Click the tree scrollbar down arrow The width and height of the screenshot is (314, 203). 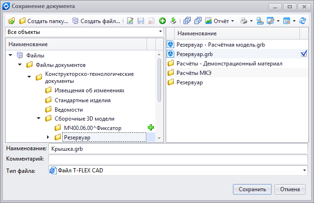159,138
